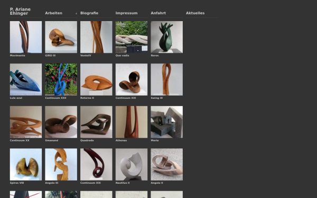
Task: View the white Nautilus II sculpture image
Action: (132, 164)
